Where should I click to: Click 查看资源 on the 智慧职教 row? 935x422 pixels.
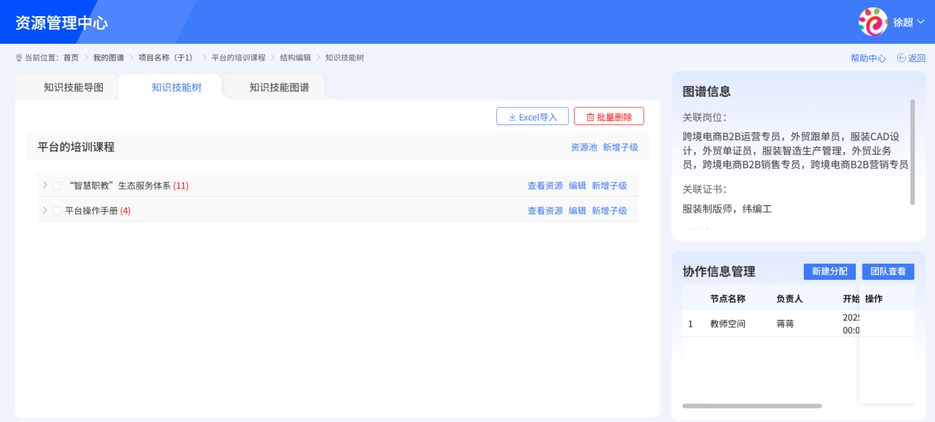(544, 185)
